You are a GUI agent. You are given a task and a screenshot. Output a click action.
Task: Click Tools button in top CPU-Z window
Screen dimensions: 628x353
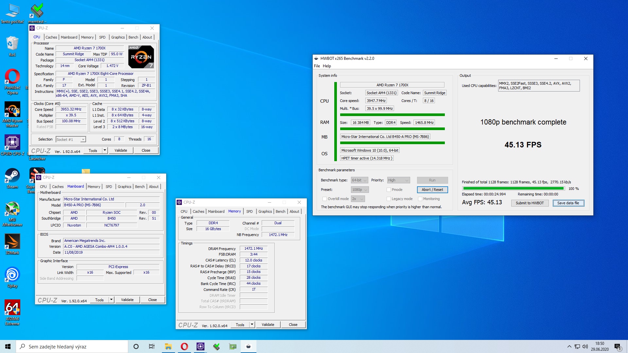tap(93, 150)
